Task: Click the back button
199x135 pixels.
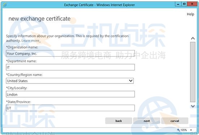Action: pyautogui.click(x=119, y=121)
